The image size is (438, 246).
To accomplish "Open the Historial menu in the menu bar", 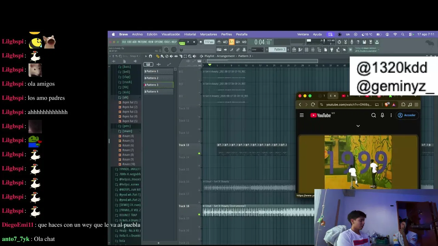I will click(x=190, y=34).
